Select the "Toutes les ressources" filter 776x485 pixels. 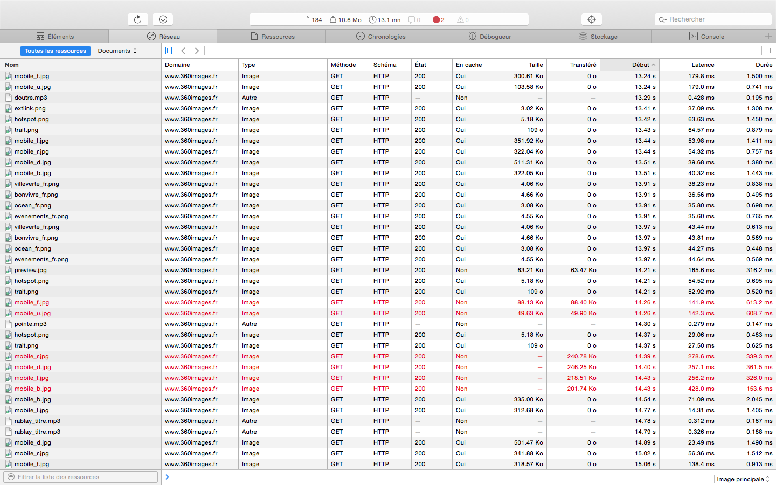(55, 51)
